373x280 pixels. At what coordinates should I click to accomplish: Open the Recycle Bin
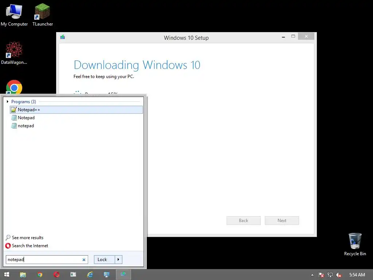click(355, 244)
